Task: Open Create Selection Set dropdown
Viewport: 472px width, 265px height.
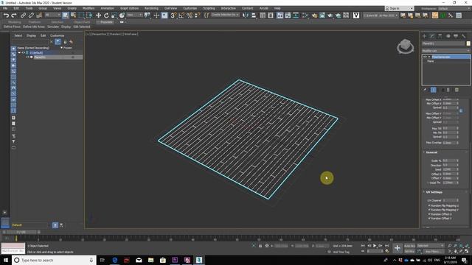Action: (225, 15)
